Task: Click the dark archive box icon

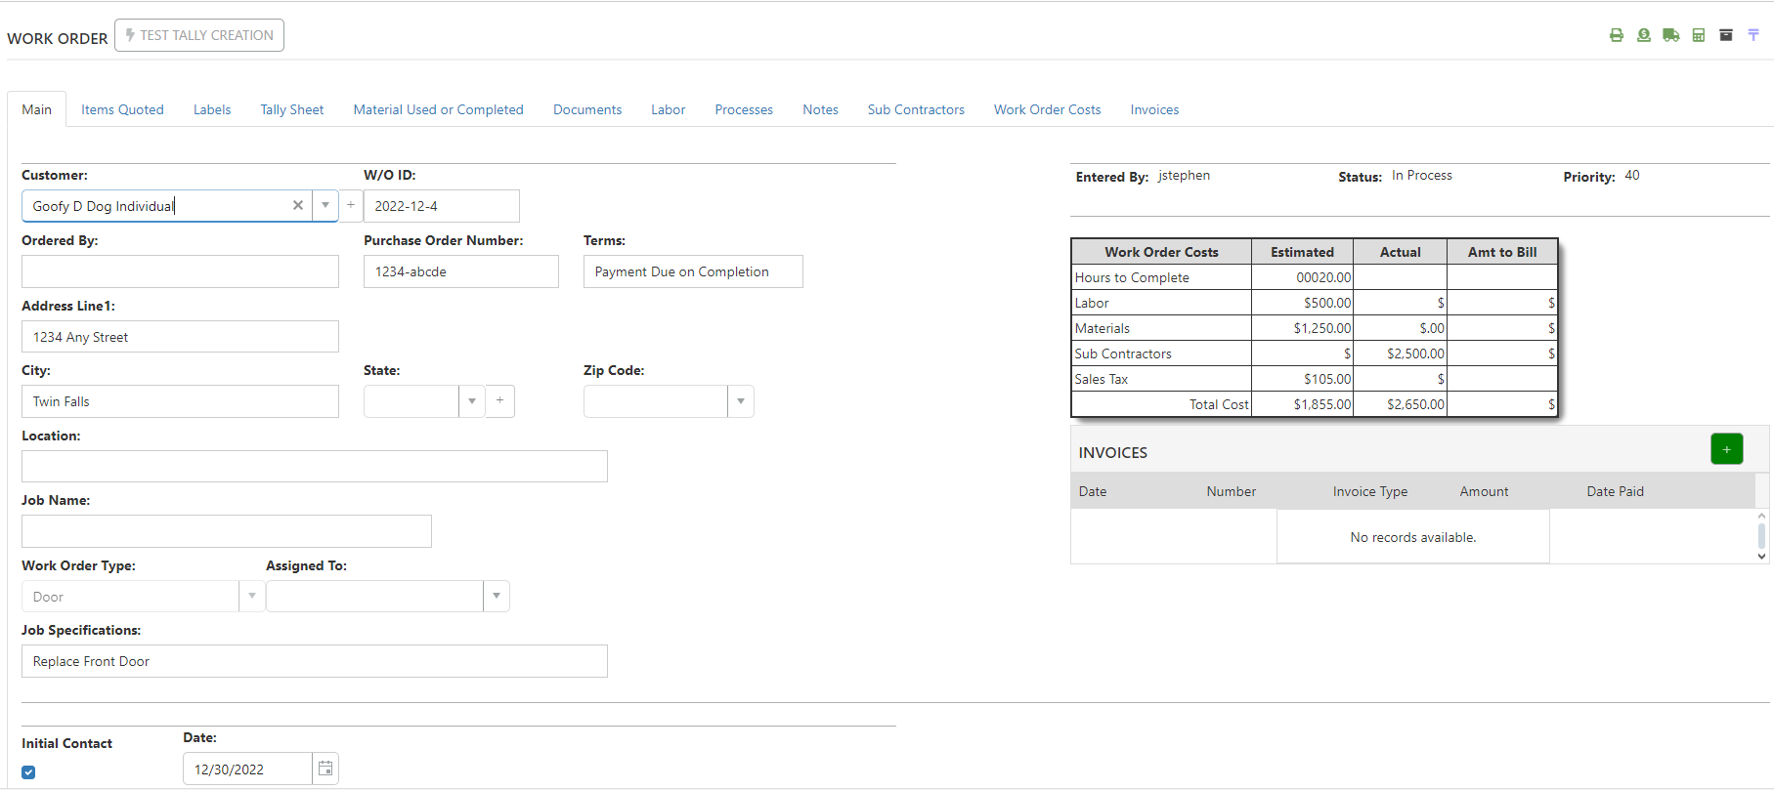Action: [x=1726, y=35]
